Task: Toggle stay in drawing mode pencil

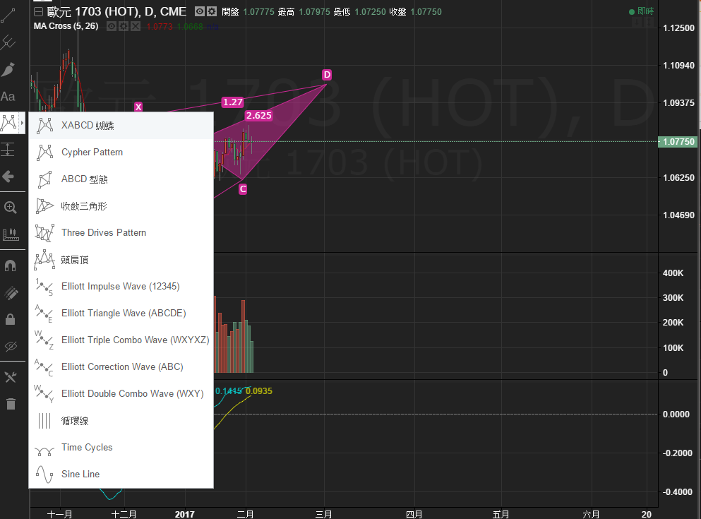Action: (x=11, y=293)
